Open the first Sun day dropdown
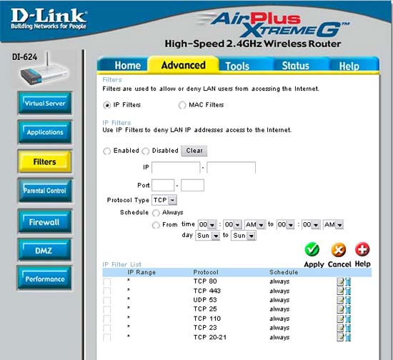The width and height of the screenshot is (393, 360). (208, 236)
